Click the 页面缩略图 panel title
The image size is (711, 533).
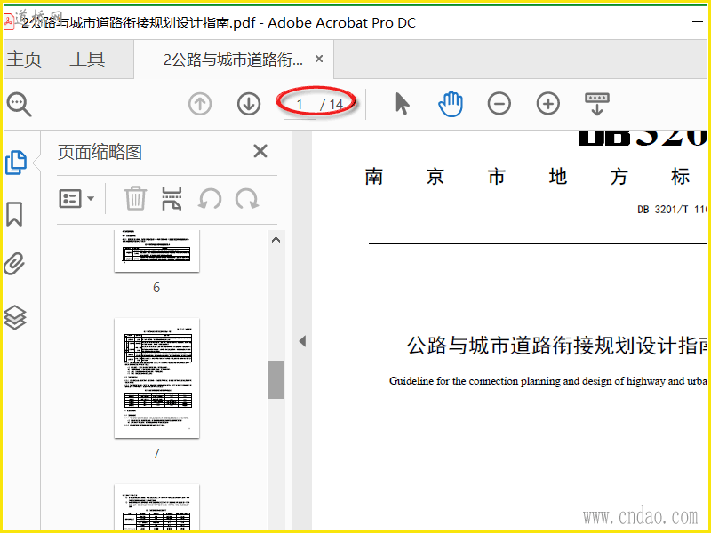pyautogui.click(x=100, y=152)
